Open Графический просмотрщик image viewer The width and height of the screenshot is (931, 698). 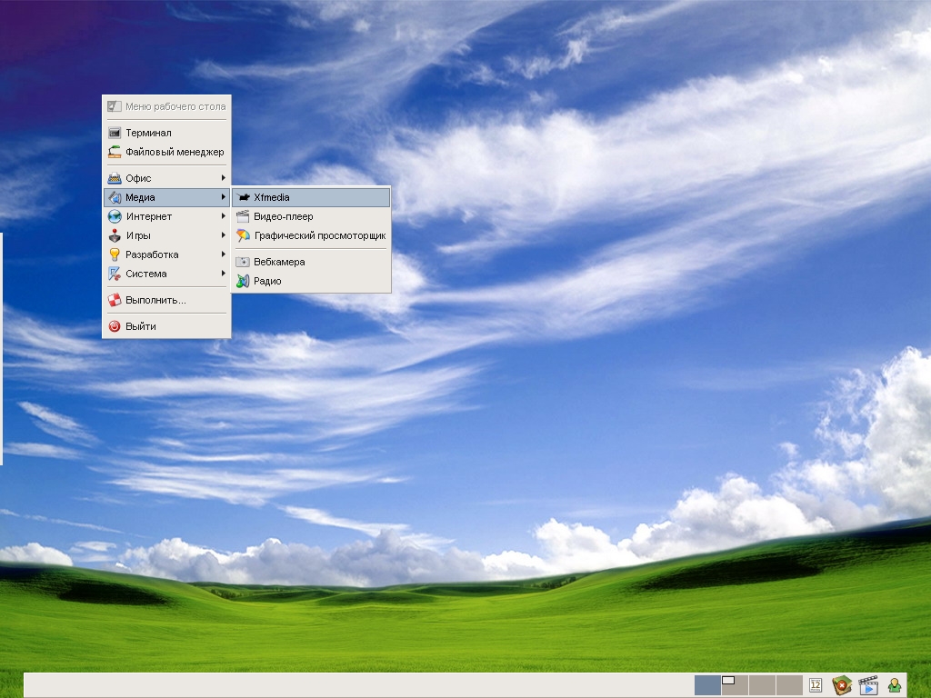coord(311,235)
